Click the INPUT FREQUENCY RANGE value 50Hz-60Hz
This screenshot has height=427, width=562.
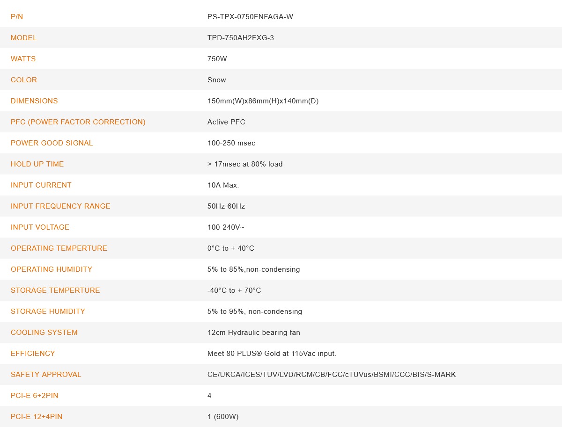(226, 206)
